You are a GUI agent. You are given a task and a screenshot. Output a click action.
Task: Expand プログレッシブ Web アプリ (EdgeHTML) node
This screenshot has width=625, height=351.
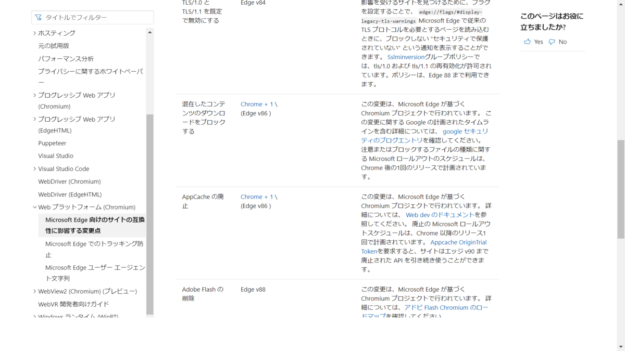(x=35, y=119)
